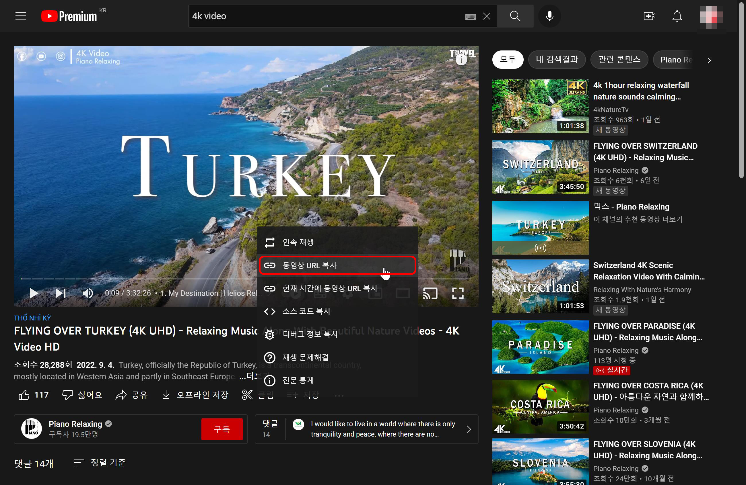Viewport: 746px width, 485px height.
Task: Open 재생 문제해결 help item
Action: point(337,357)
